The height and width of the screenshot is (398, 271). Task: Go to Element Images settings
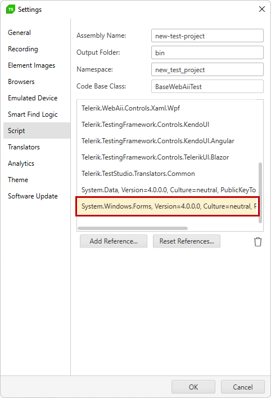[x=37, y=65]
